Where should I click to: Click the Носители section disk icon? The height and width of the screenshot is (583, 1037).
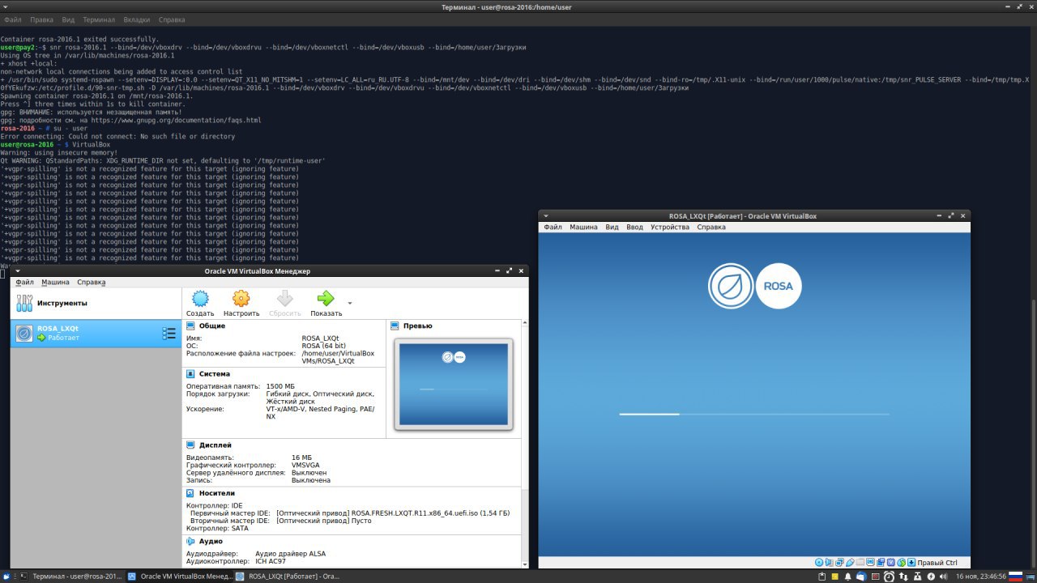(x=190, y=492)
